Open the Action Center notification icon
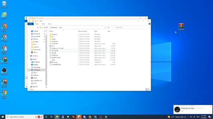 (x=210, y=117)
